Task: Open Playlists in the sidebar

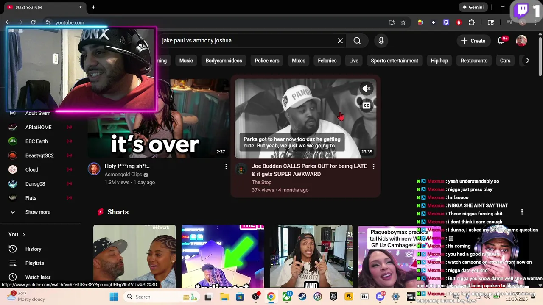Action: click(x=40, y=263)
